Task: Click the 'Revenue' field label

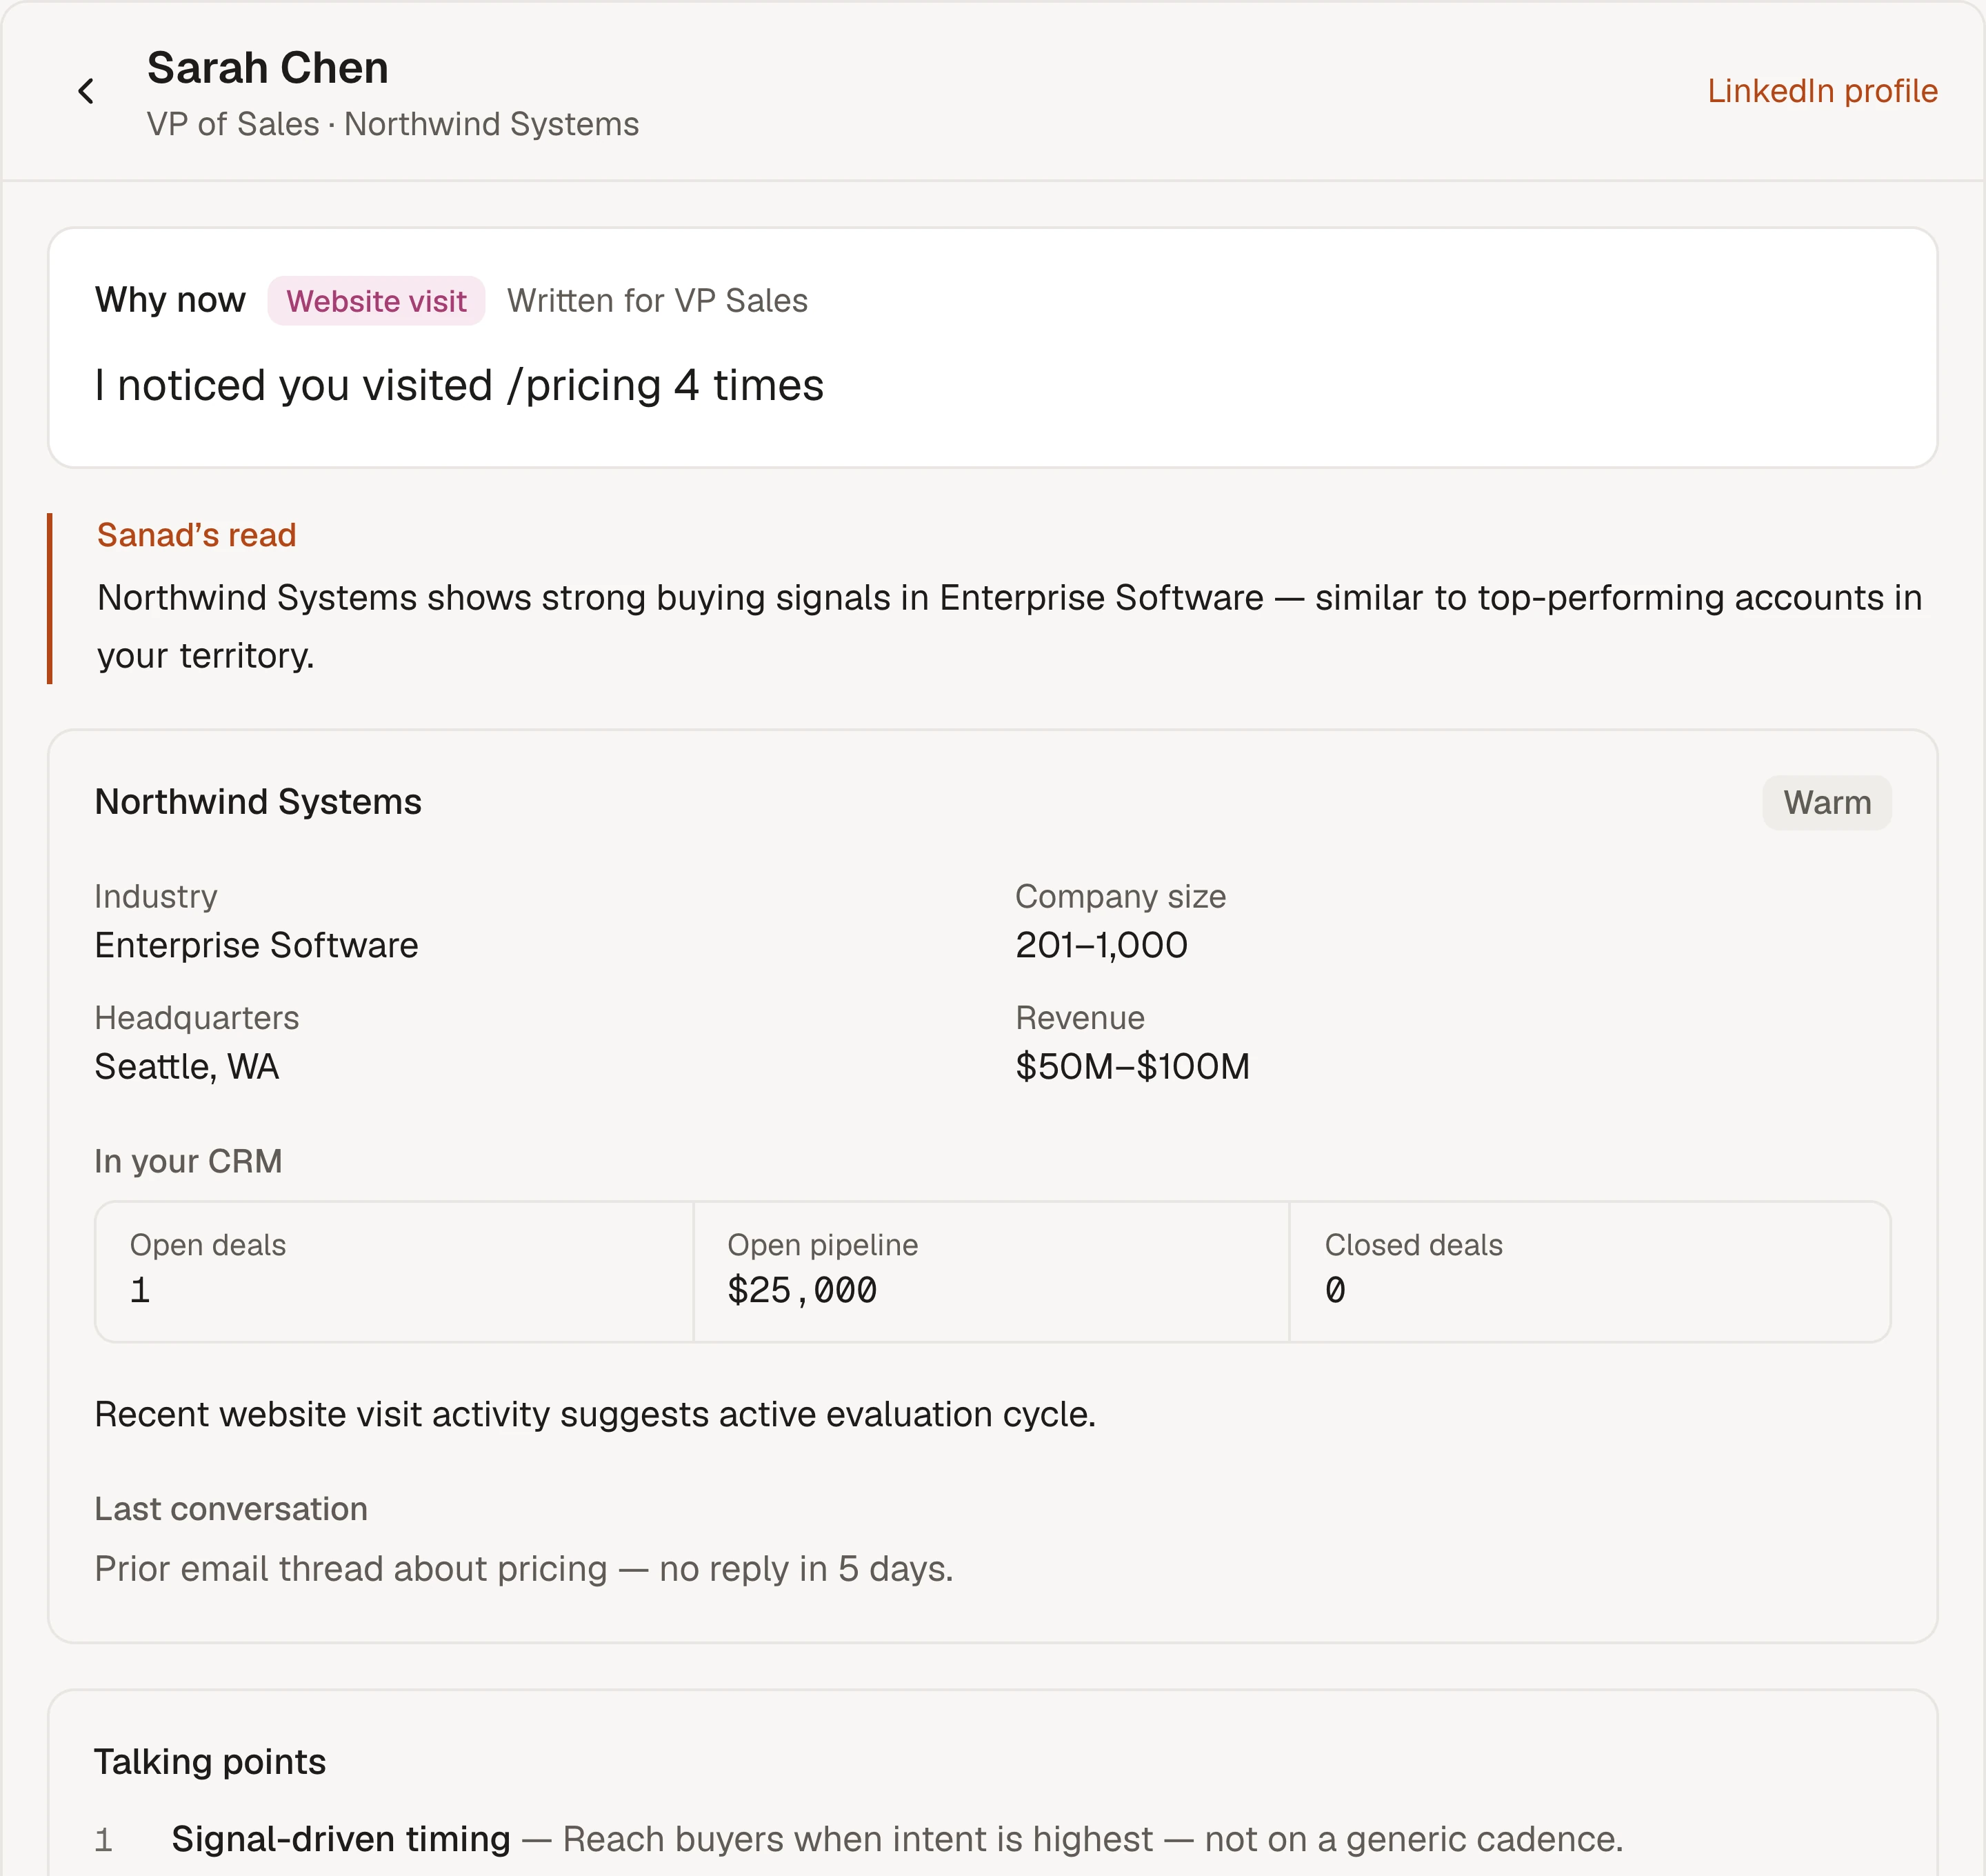Action: (1080, 1018)
